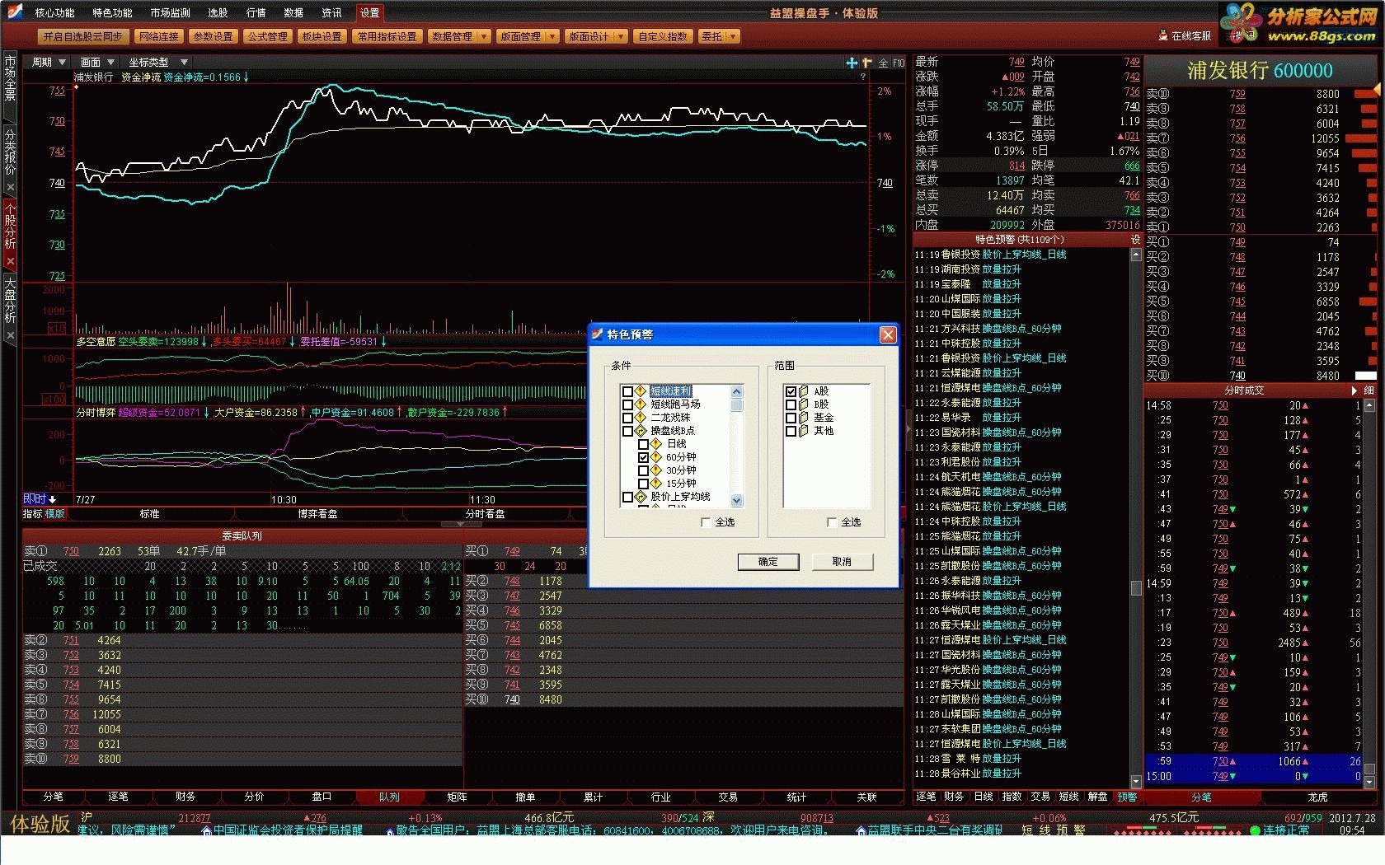Click the warning icon beside 短线速利
This screenshot has width=1385, height=865.
click(641, 390)
